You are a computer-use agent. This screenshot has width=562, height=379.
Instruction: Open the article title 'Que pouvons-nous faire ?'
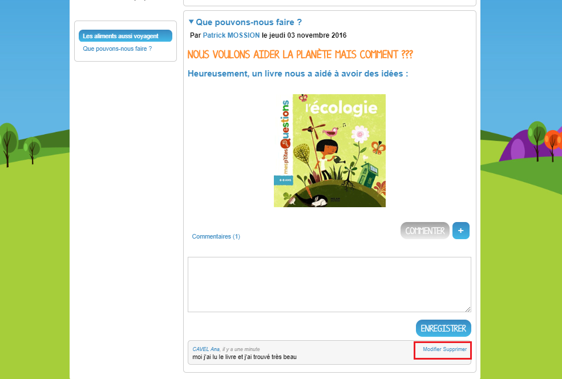click(249, 22)
